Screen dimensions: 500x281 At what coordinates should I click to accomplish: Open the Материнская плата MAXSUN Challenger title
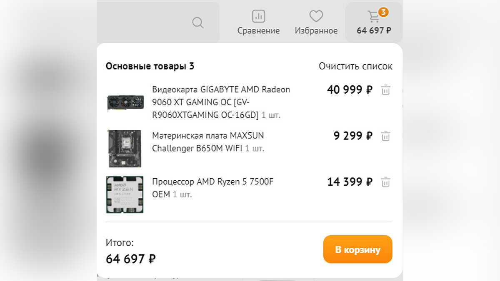pos(208,142)
